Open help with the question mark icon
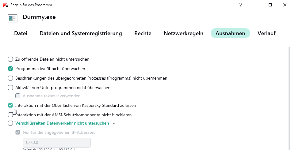Image resolution: width=291 pixels, height=150 pixels. click(241, 5)
